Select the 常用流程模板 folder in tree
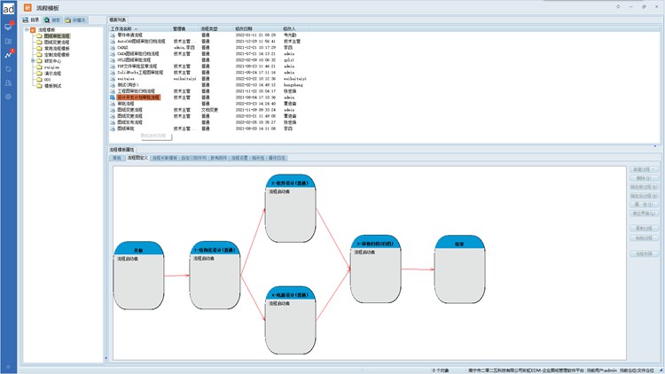665x374 pixels. click(56, 48)
